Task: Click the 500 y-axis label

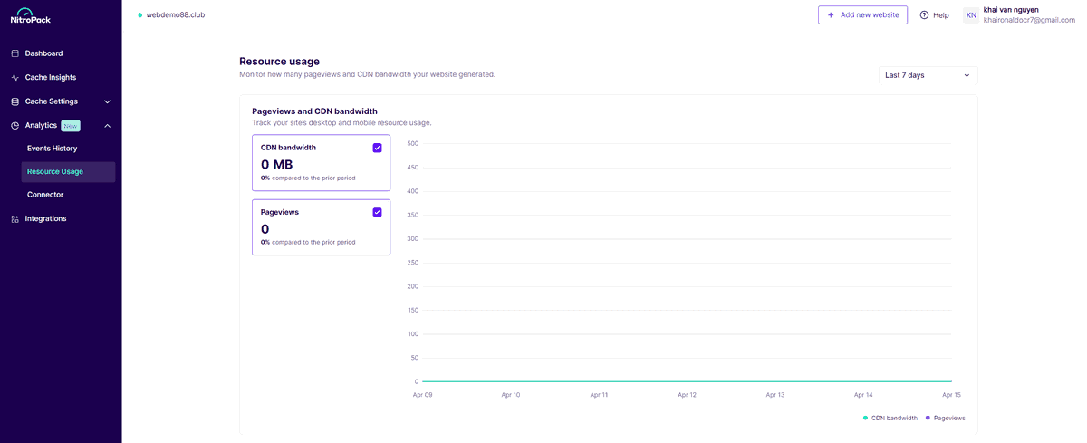Action: tap(412, 143)
